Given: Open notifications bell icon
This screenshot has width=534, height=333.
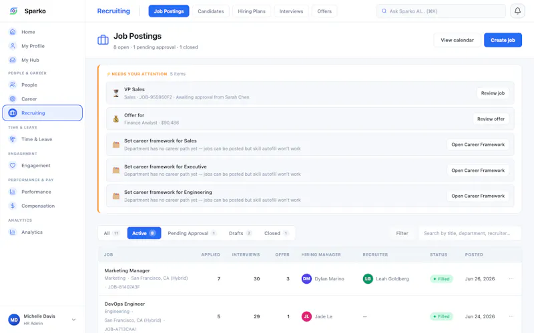Looking at the screenshot, I should (517, 11).
